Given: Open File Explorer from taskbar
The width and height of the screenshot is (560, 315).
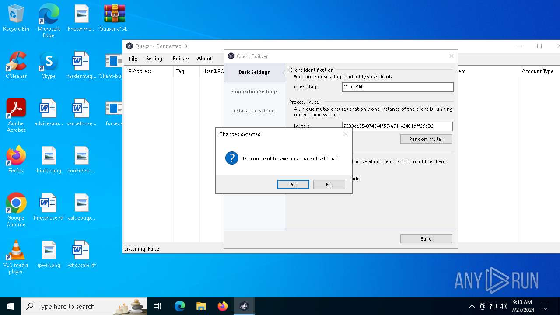Looking at the screenshot, I should click(x=201, y=306).
